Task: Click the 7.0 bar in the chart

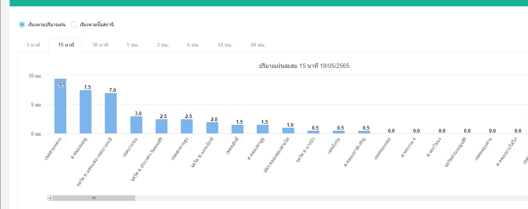Action: click(x=111, y=113)
